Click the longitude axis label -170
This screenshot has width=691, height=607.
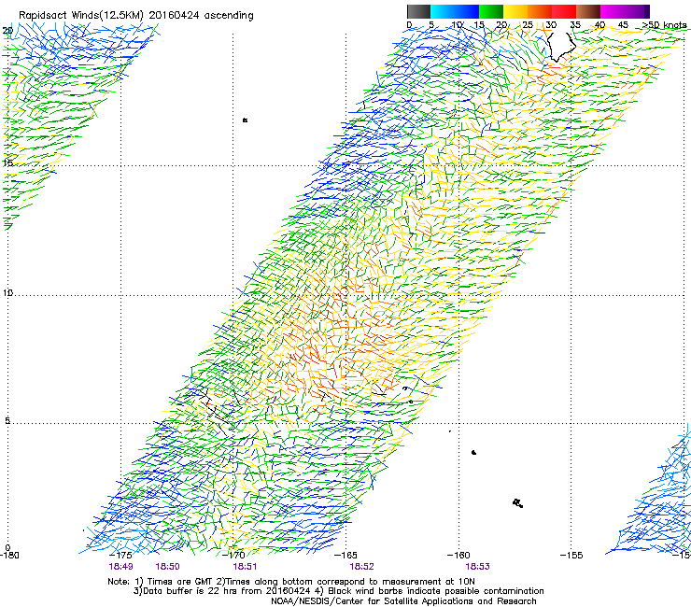click(233, 556)
